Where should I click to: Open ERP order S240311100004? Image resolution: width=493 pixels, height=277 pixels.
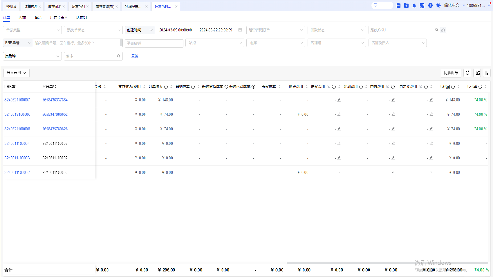click(17, 143)
